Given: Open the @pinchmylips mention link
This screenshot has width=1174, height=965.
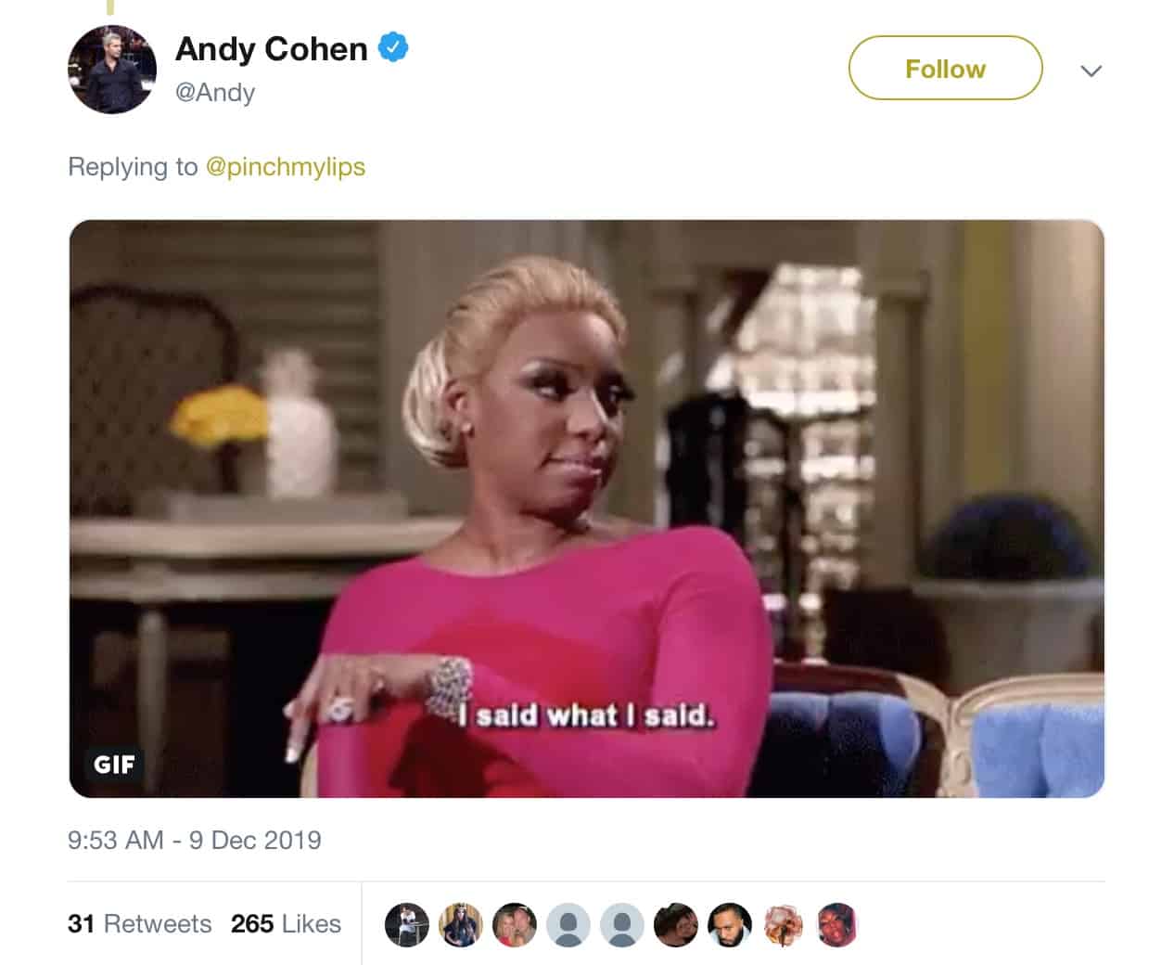Looking at the screenshot, I should [x=285, y=167].
